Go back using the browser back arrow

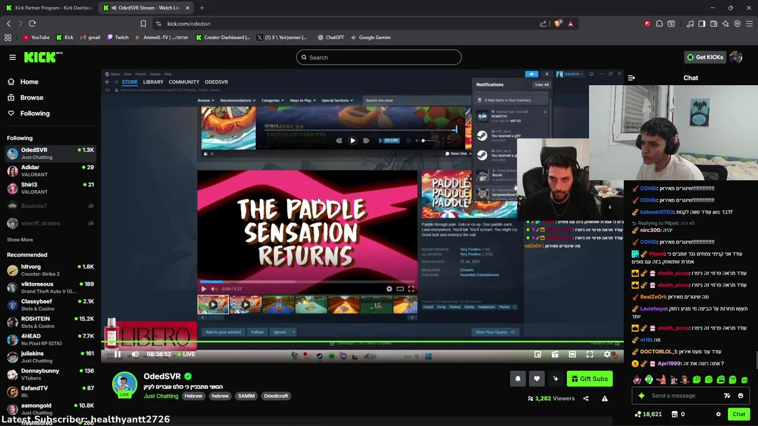point(8,24)
